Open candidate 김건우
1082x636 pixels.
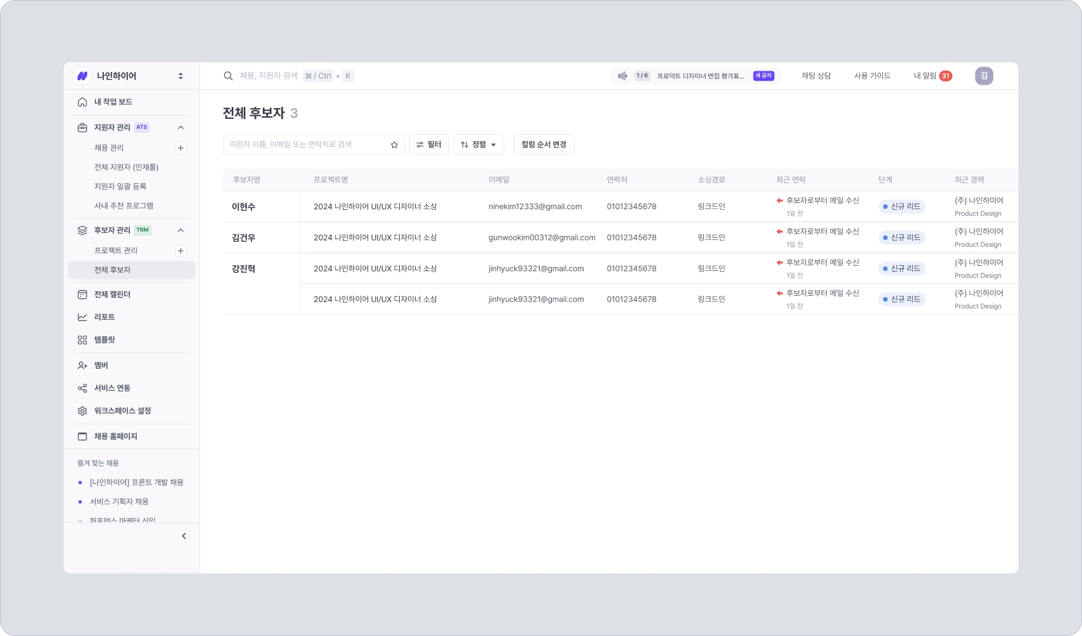pyautogui.click(x=243, y=238)
